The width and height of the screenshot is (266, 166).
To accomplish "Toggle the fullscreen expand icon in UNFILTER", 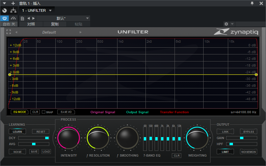I will (x=9, y=32).
